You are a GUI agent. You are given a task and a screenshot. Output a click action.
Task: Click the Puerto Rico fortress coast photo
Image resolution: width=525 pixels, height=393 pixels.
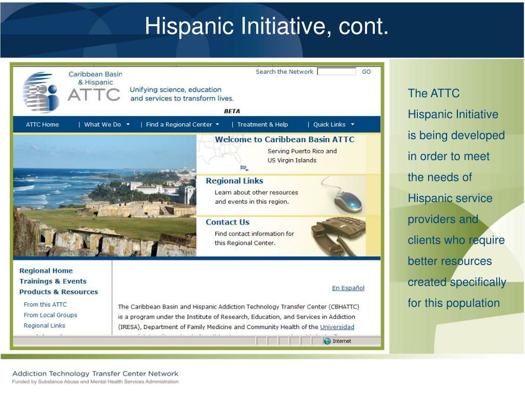105,195
